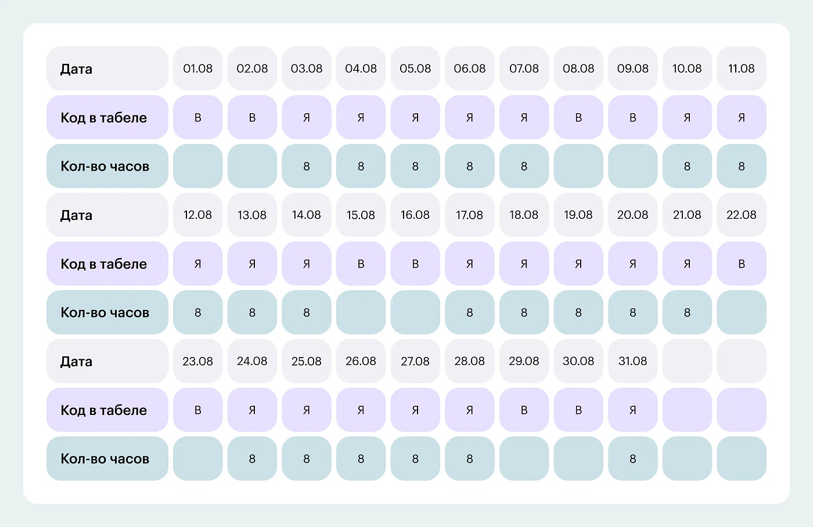Image resolution: width=813 pixels, height=527 pixels.
Task: Click the date cell 31.08
Action: (632, 361)
